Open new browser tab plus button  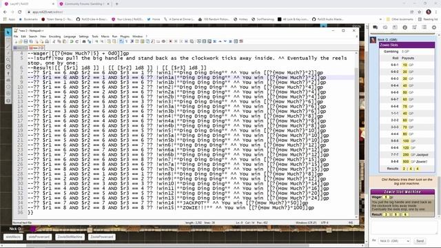(116, 4)
